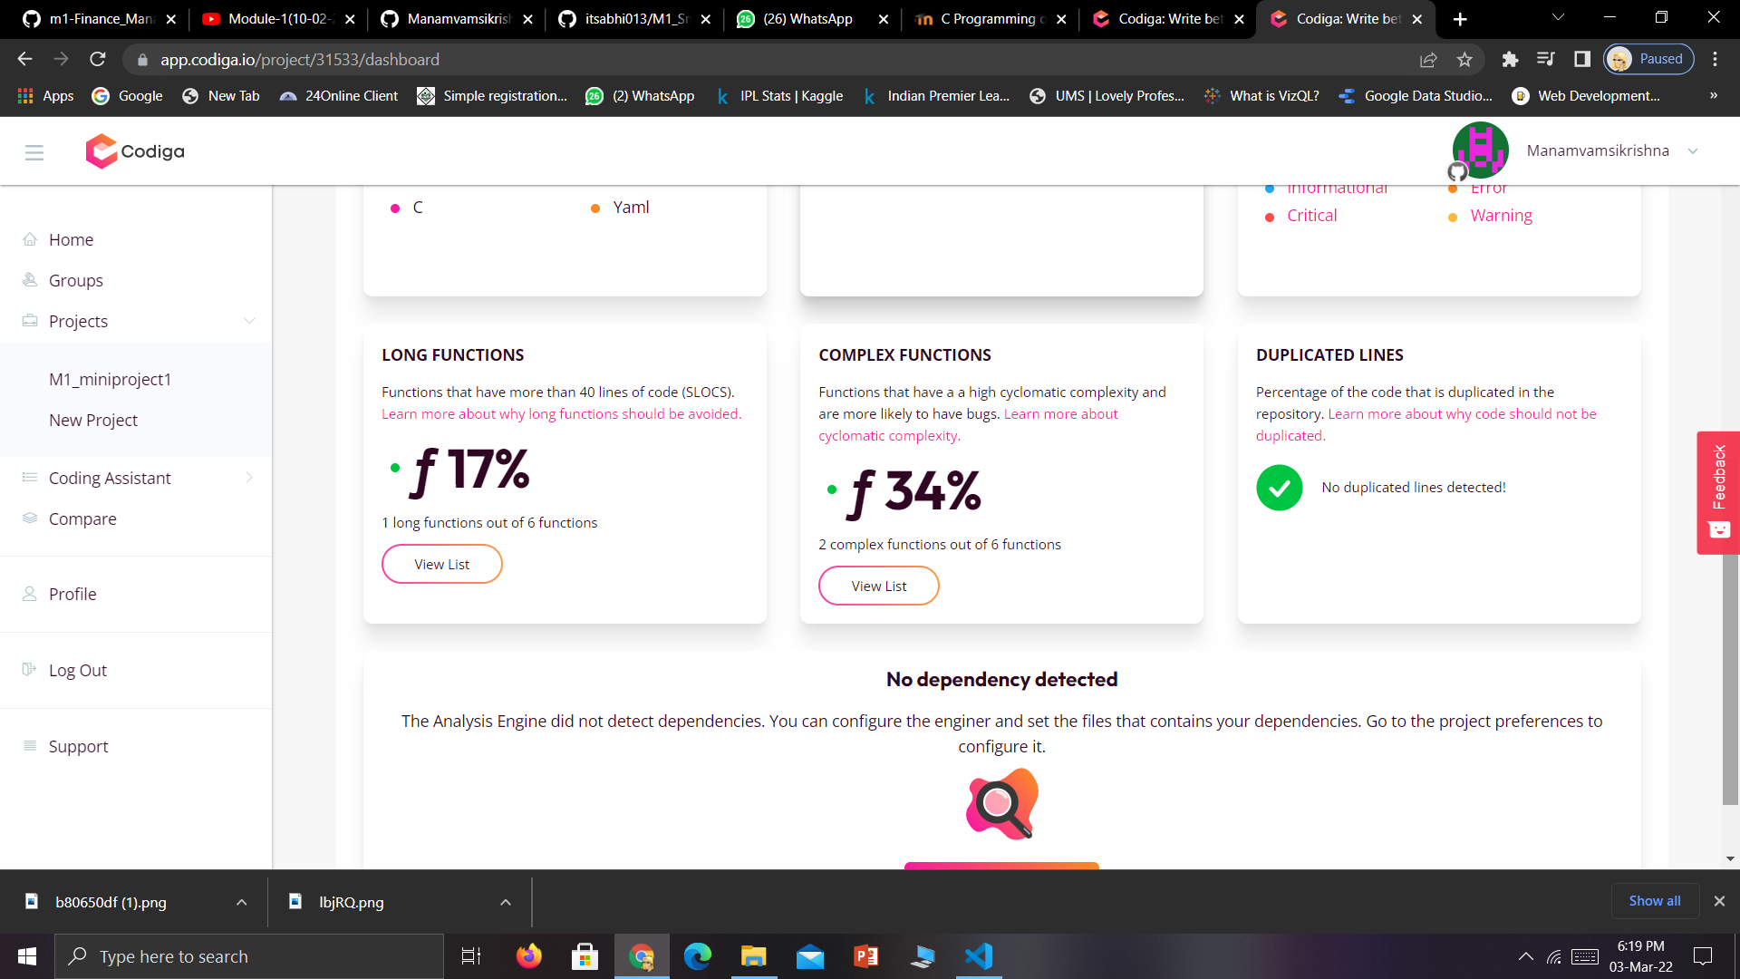Click the Windows taskbar search box

[x=249, y=956]
